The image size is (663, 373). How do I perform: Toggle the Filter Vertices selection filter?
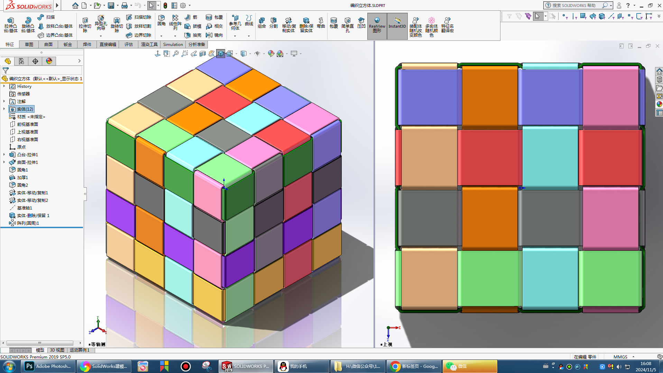[565, 16]
